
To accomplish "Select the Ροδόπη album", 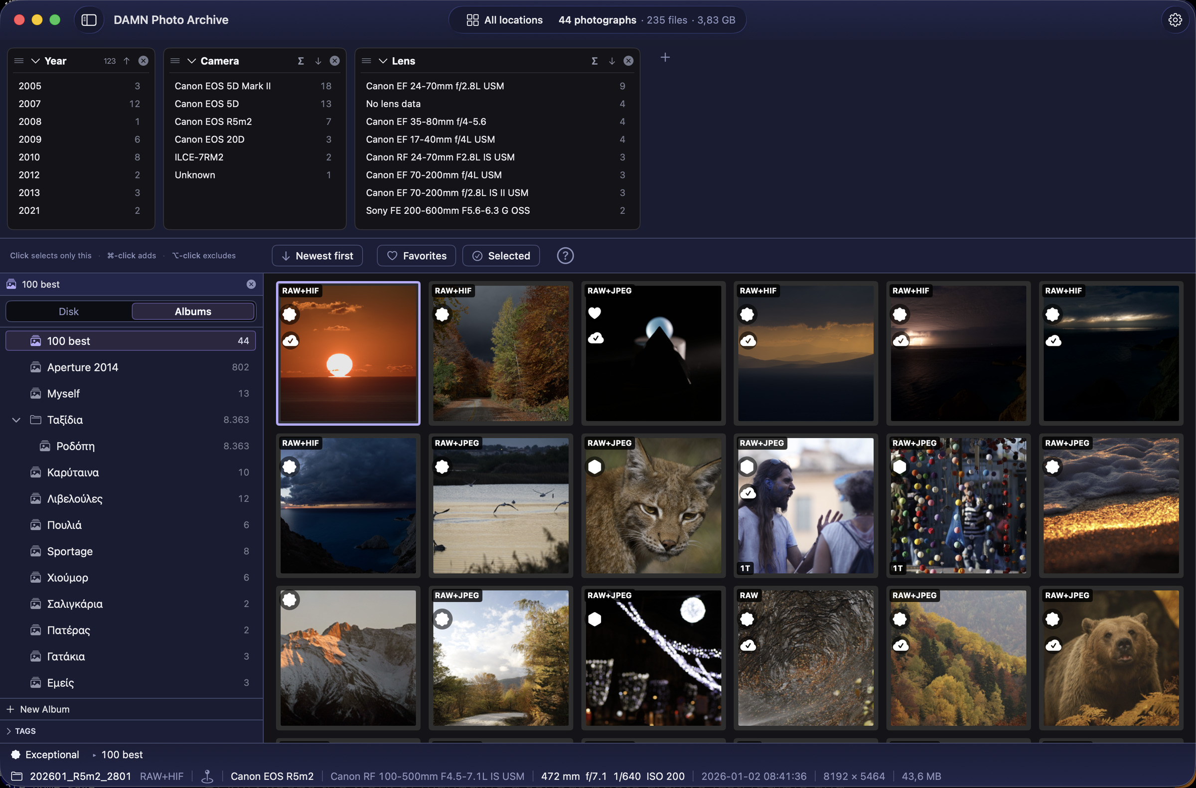I will click(x=131, y=446).
